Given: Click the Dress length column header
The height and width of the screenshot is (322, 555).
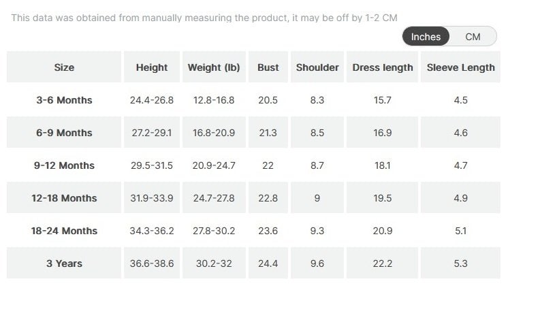Looking at the screenshot, I should tap(383, 67).
